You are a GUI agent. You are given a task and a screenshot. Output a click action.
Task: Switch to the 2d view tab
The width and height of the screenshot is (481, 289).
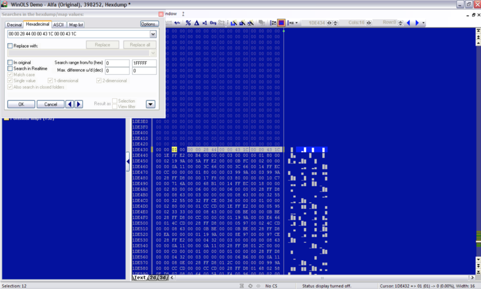point(153,278)
